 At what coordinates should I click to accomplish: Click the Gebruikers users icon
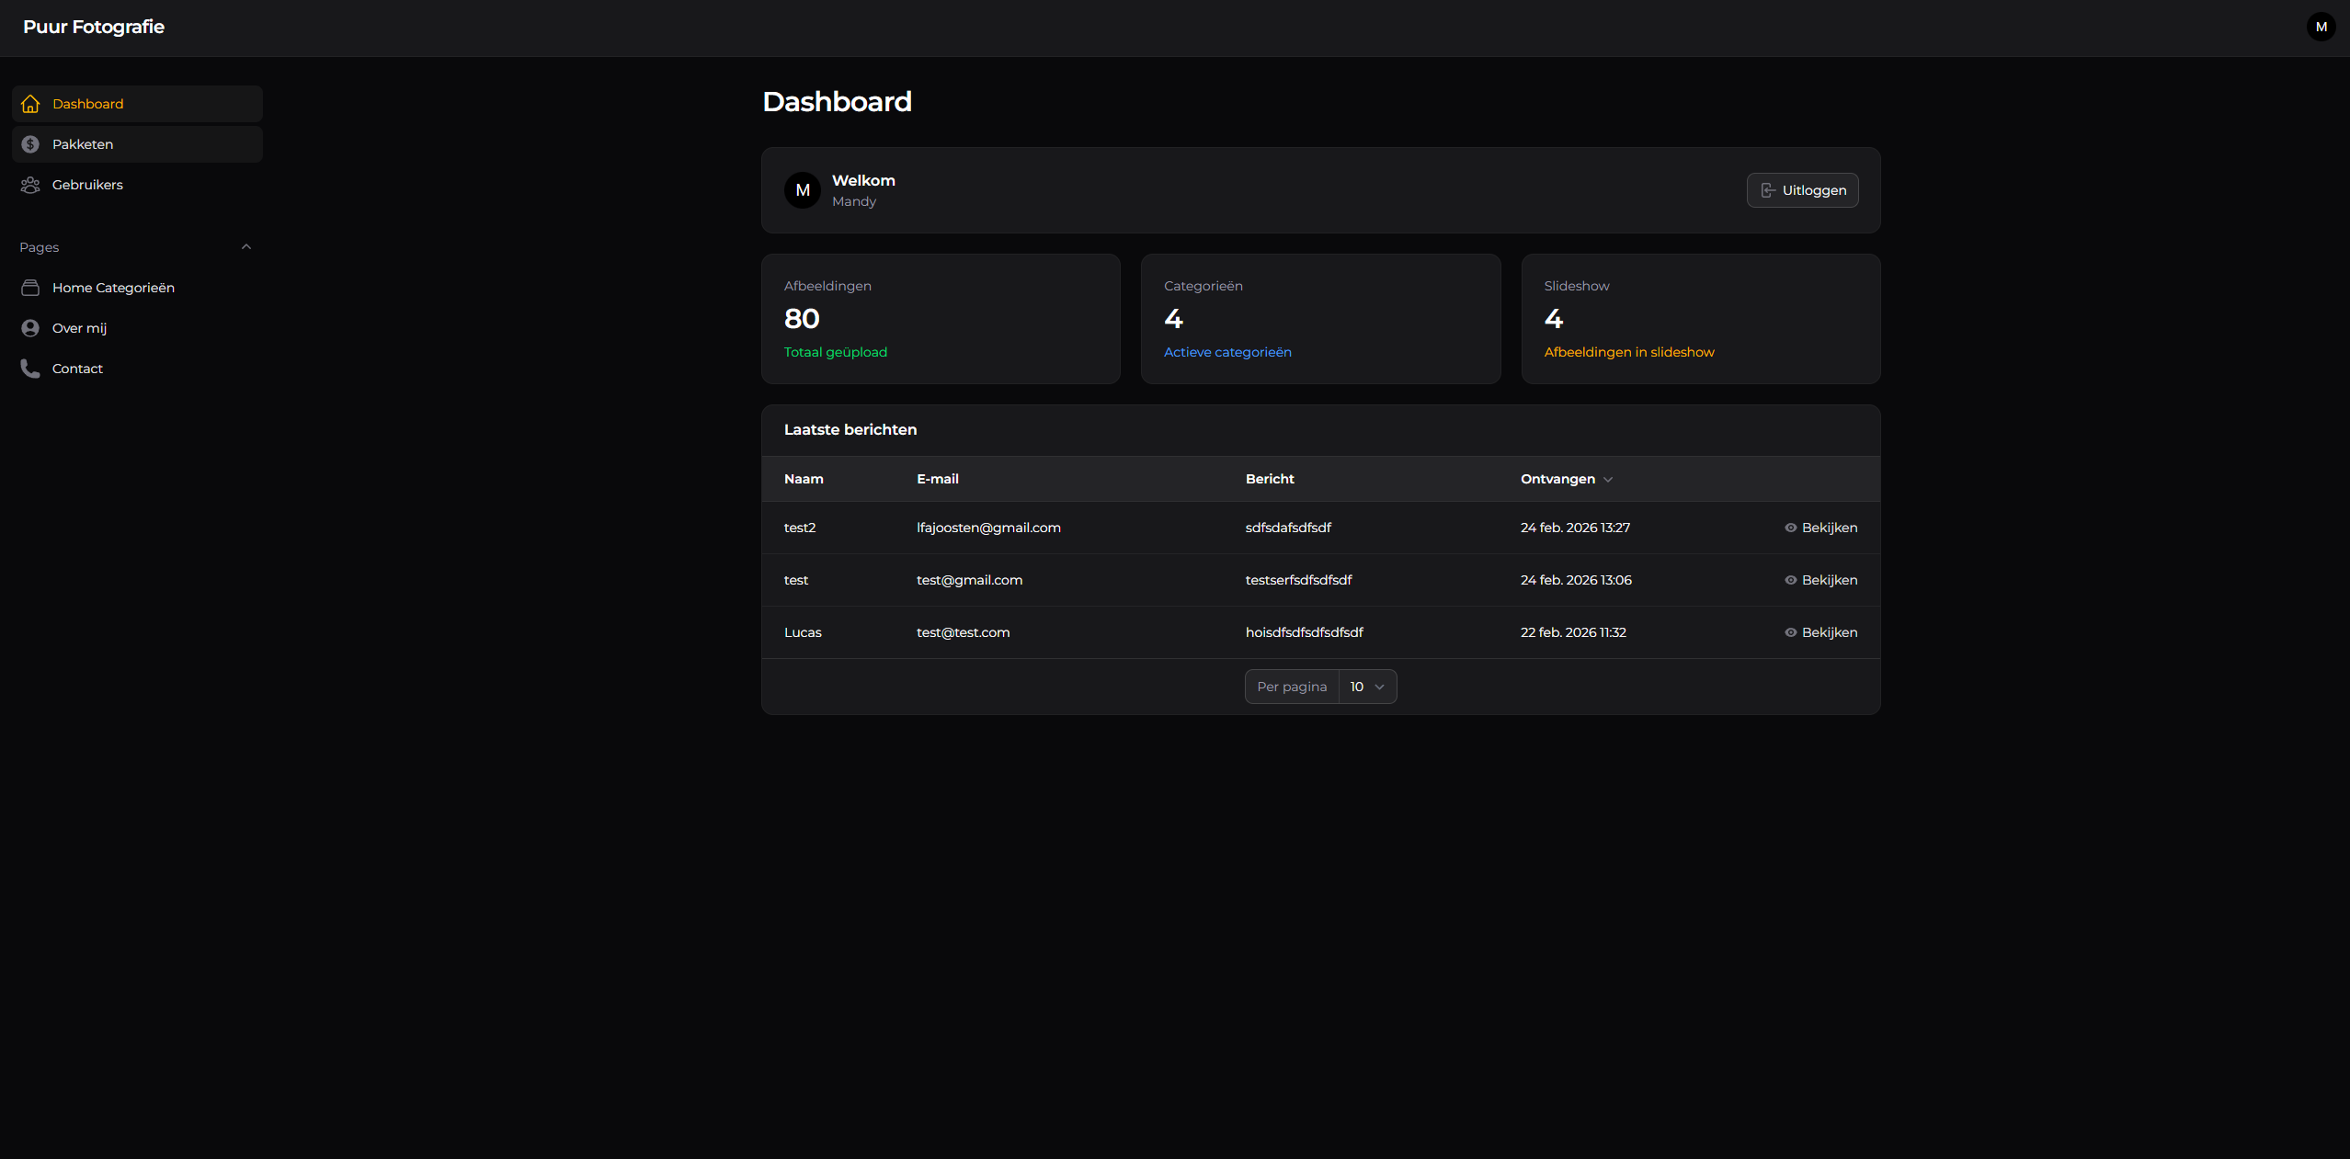[x=30, y=185]
